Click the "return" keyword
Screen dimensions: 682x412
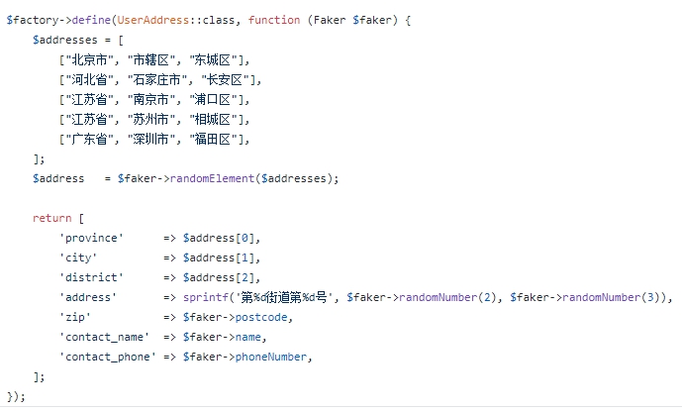[x=51, y=218]
